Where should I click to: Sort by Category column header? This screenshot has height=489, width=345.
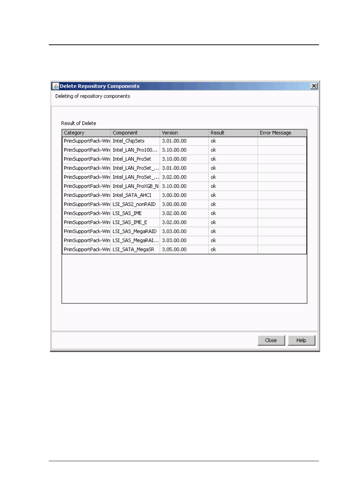(x=86, y=133)
